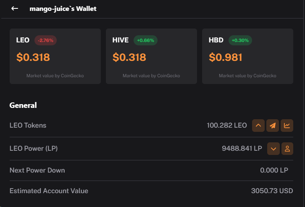Click the LEO power up chevron icon
The height and width of the screenshot is (207, 305).
tap(258, 126)
